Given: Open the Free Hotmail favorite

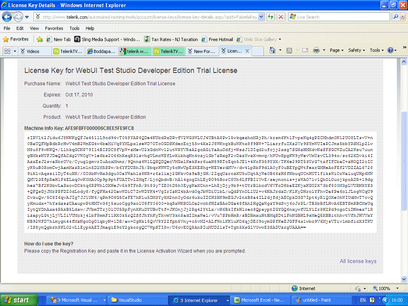Looking at the screenshot, I should (x=217, y=39).
